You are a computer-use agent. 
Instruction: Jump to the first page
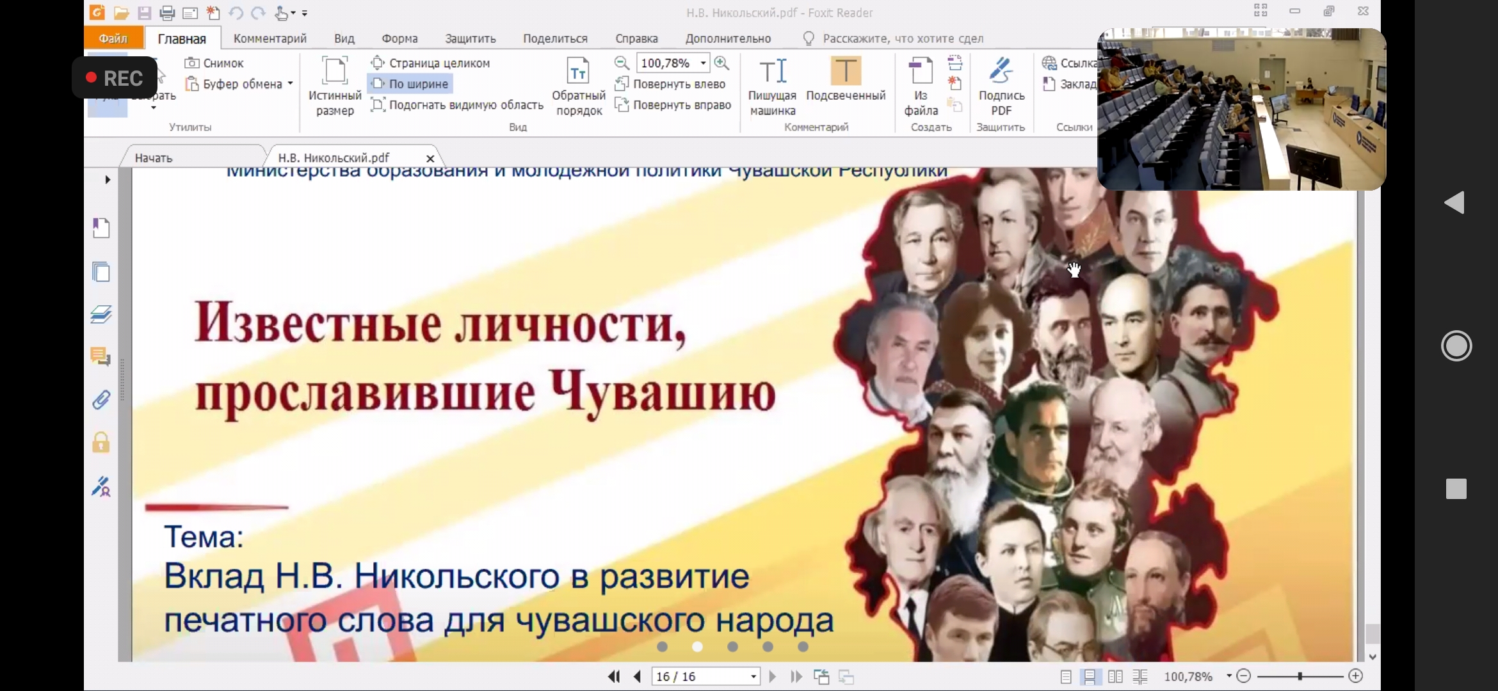pyautogui.click(x=613, y=676)
